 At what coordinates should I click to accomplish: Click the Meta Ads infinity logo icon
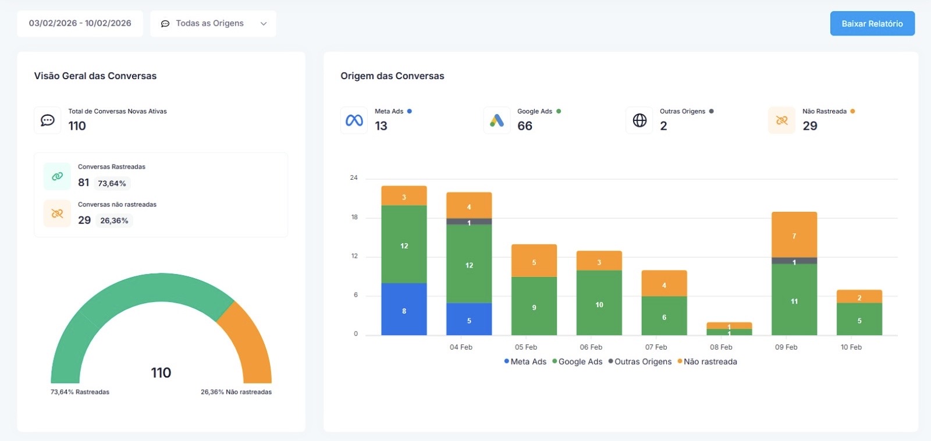(354, 120)
